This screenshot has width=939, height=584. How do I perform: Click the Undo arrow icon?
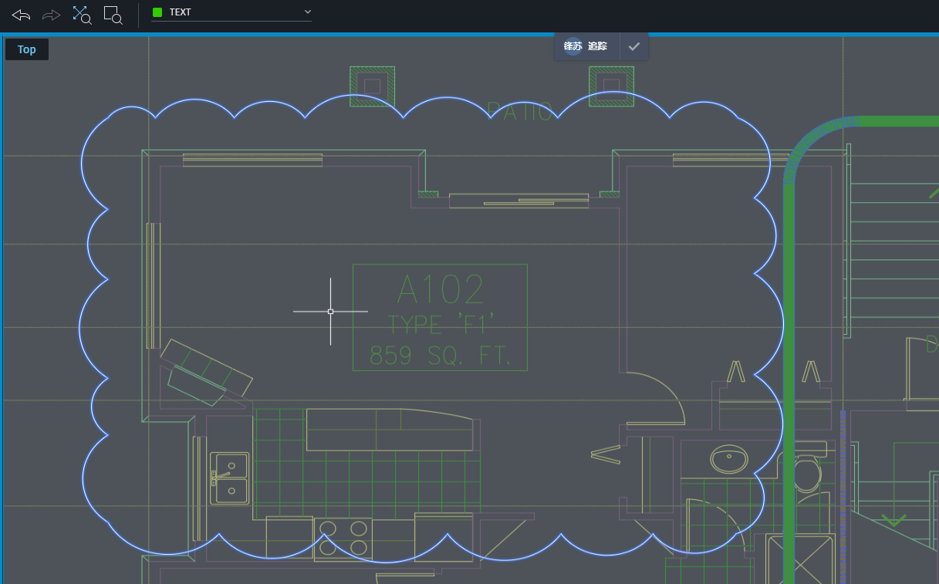click(x=22, y=14)
